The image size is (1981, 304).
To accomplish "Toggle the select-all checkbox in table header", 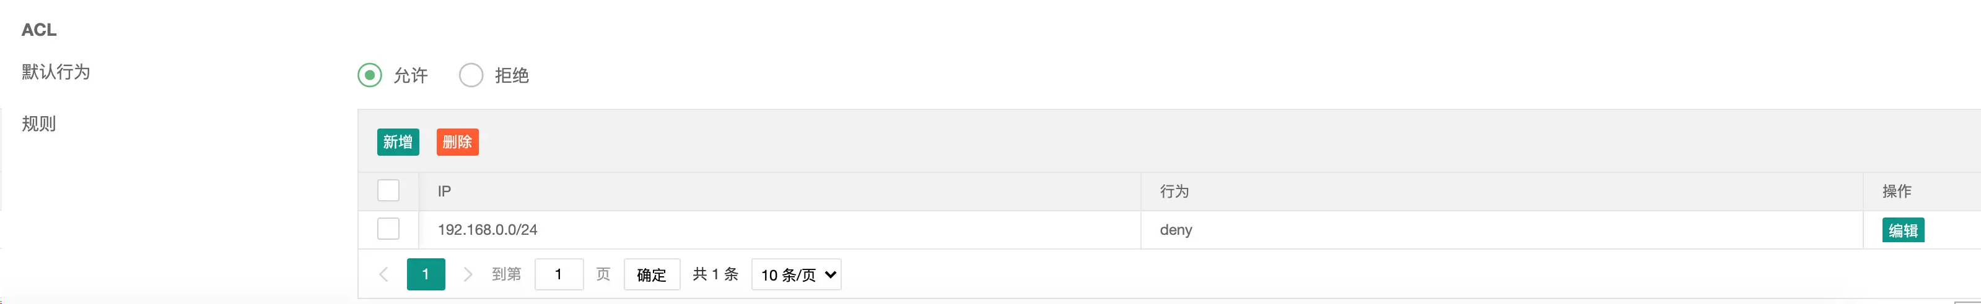I will pyautogui.click(x=388, y=190).
